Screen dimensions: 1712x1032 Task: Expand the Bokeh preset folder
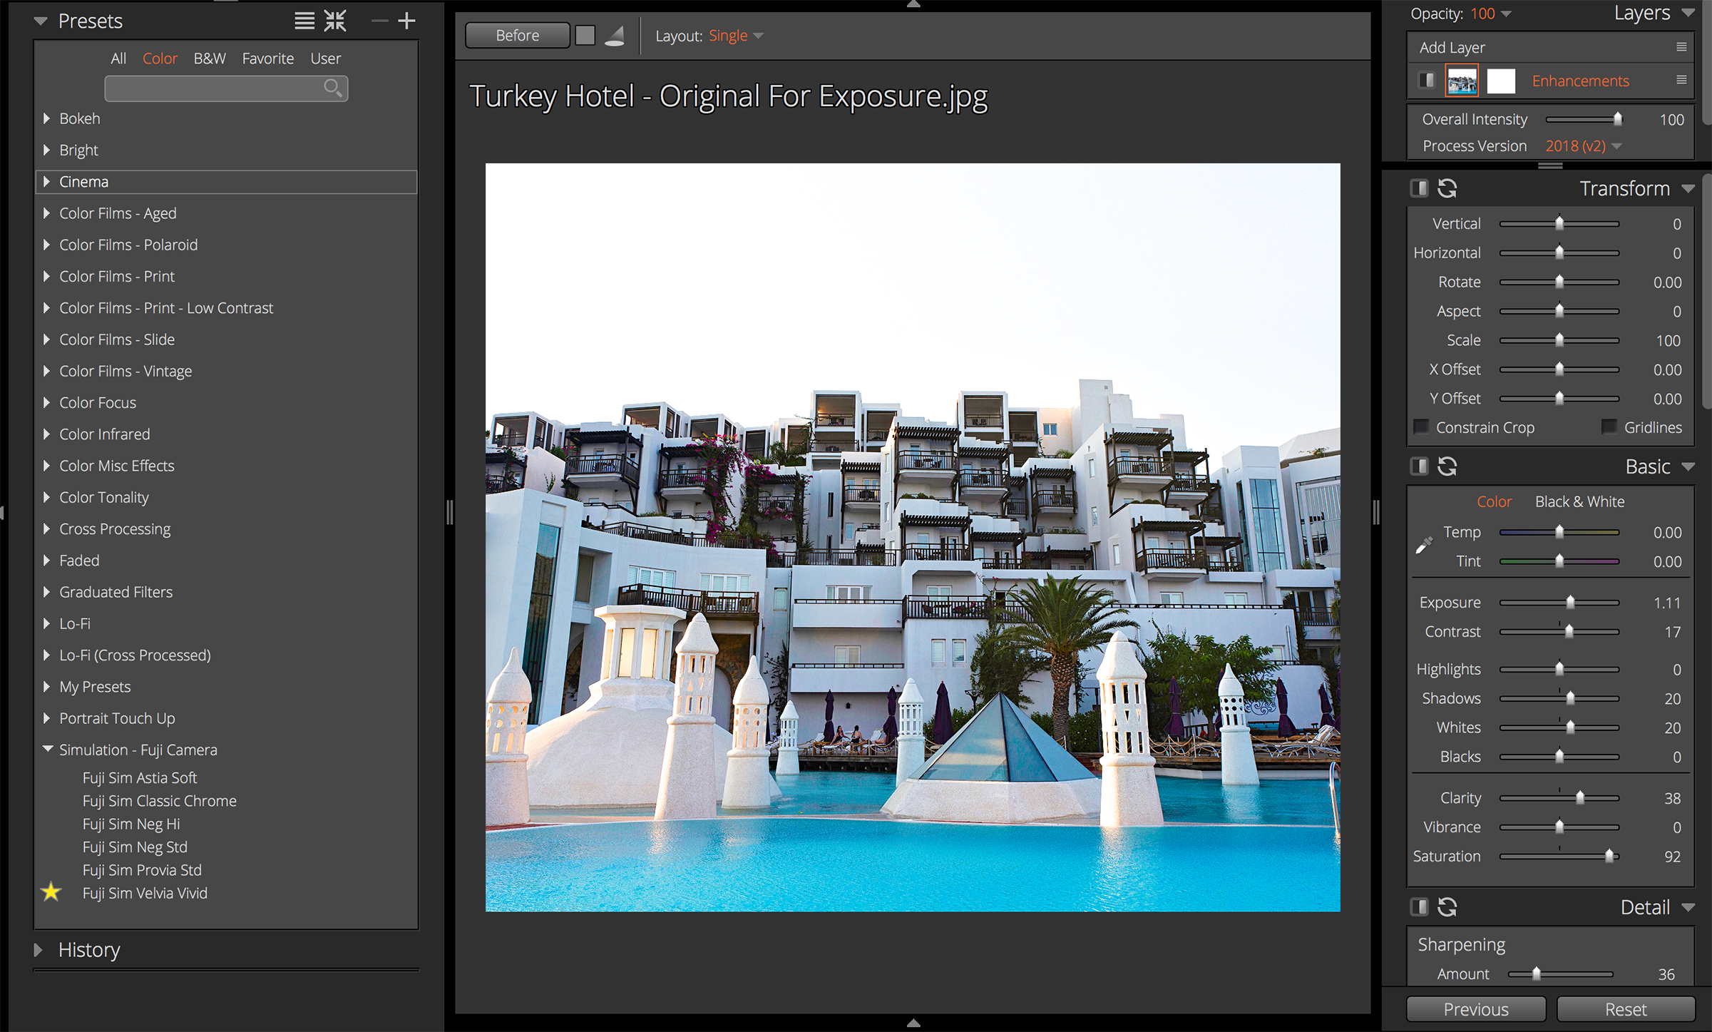(x=46, y=118)
